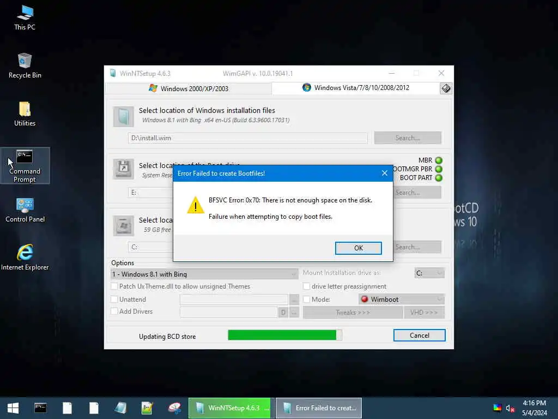The width and height of the screenshot is (558, 419).
Task: Click browse button for Add Drivers
Action: (294, 313)
